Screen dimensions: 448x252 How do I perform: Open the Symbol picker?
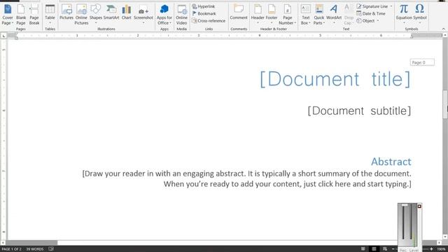coord(420,15)
